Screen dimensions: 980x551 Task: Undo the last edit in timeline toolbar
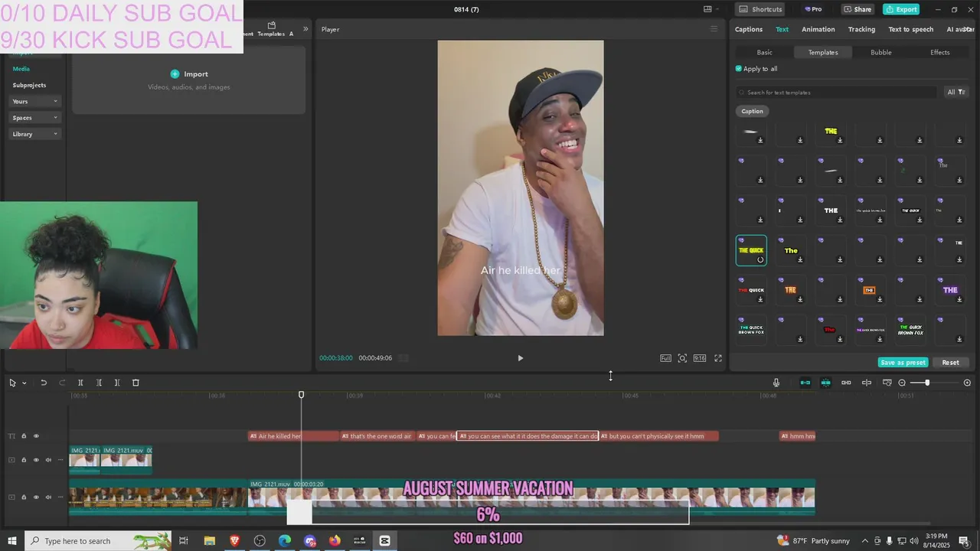(44, 383)
